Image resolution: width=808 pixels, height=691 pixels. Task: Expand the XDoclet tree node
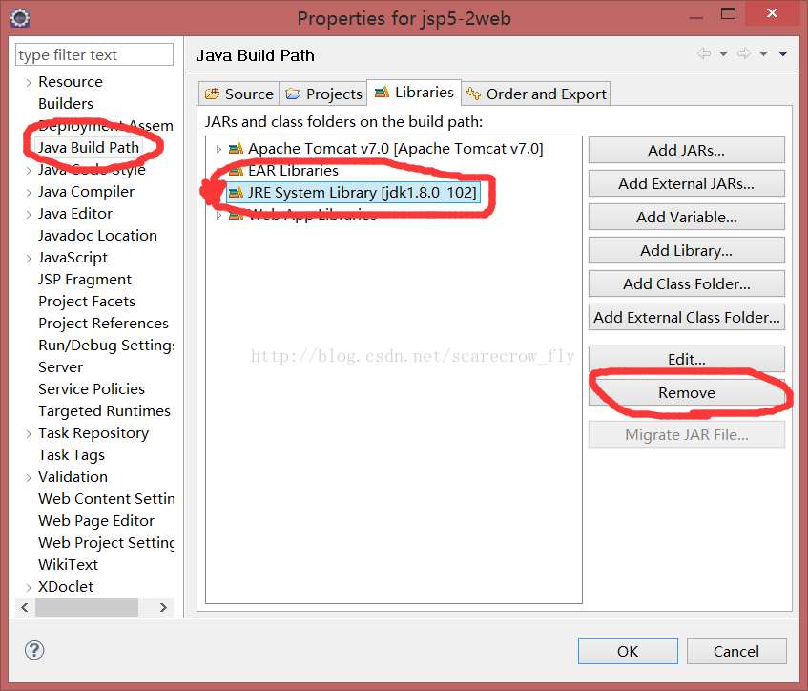[x=29, y=587]
